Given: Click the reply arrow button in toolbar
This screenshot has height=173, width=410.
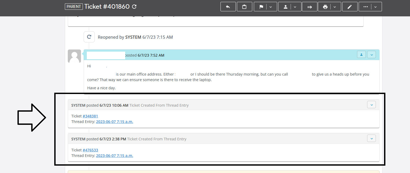Looking at the screenshot, I should [x=228, y=7].
